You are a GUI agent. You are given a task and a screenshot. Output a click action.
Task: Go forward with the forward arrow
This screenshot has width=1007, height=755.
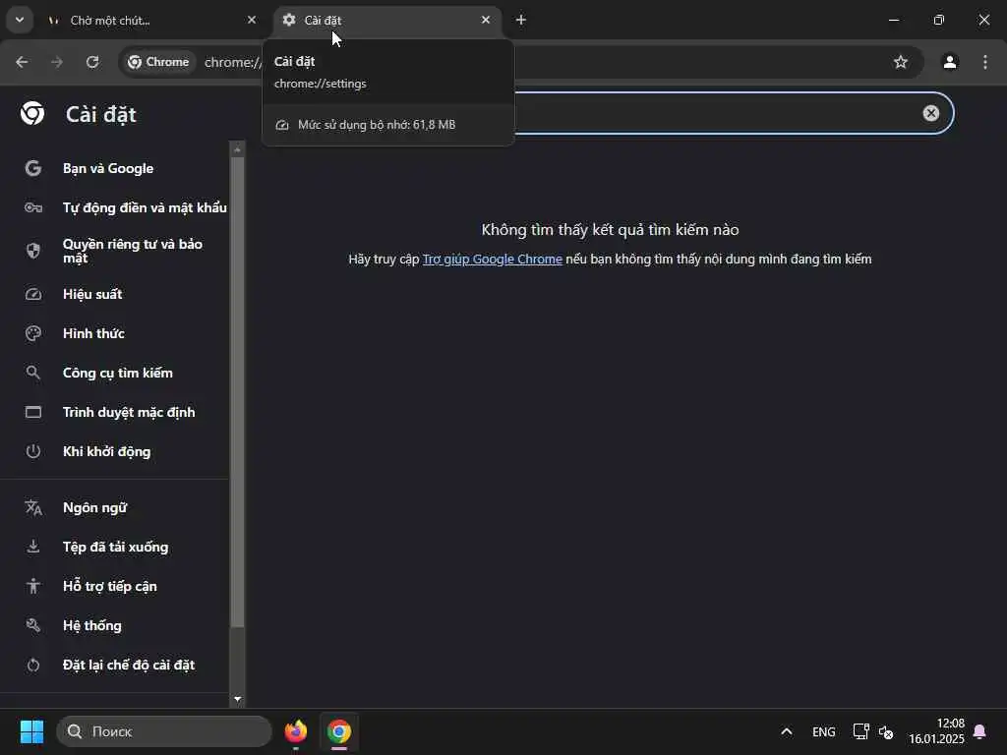click(57, 62)
